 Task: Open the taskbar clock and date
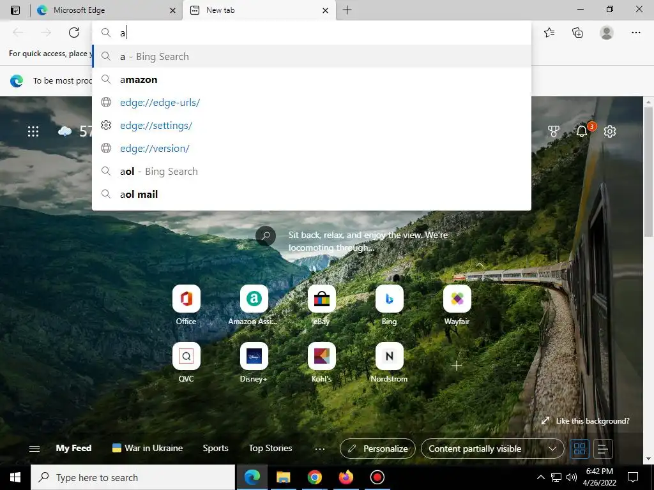599,477
